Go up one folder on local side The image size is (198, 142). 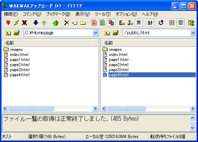pyautogui.click(x=8, y=33)
